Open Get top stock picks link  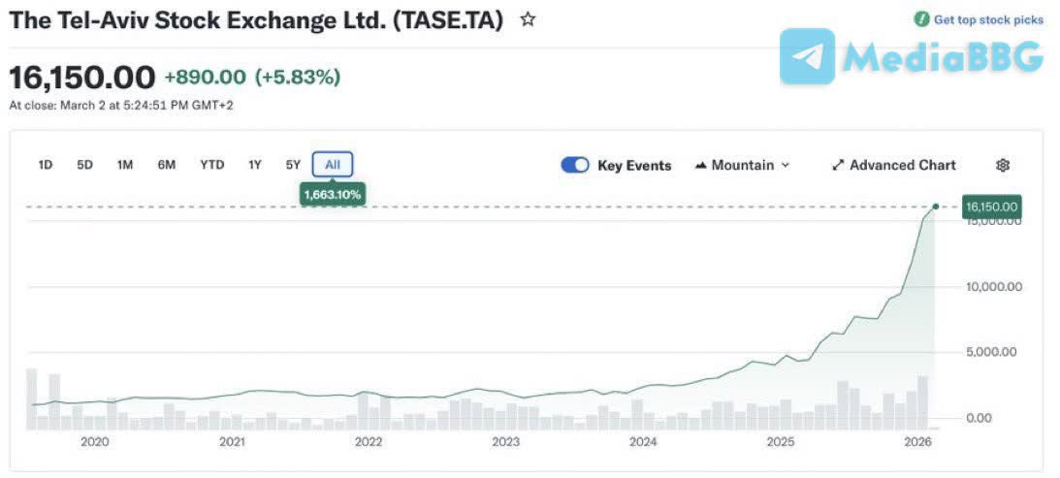pyautogui.click(x=988, y=19)
